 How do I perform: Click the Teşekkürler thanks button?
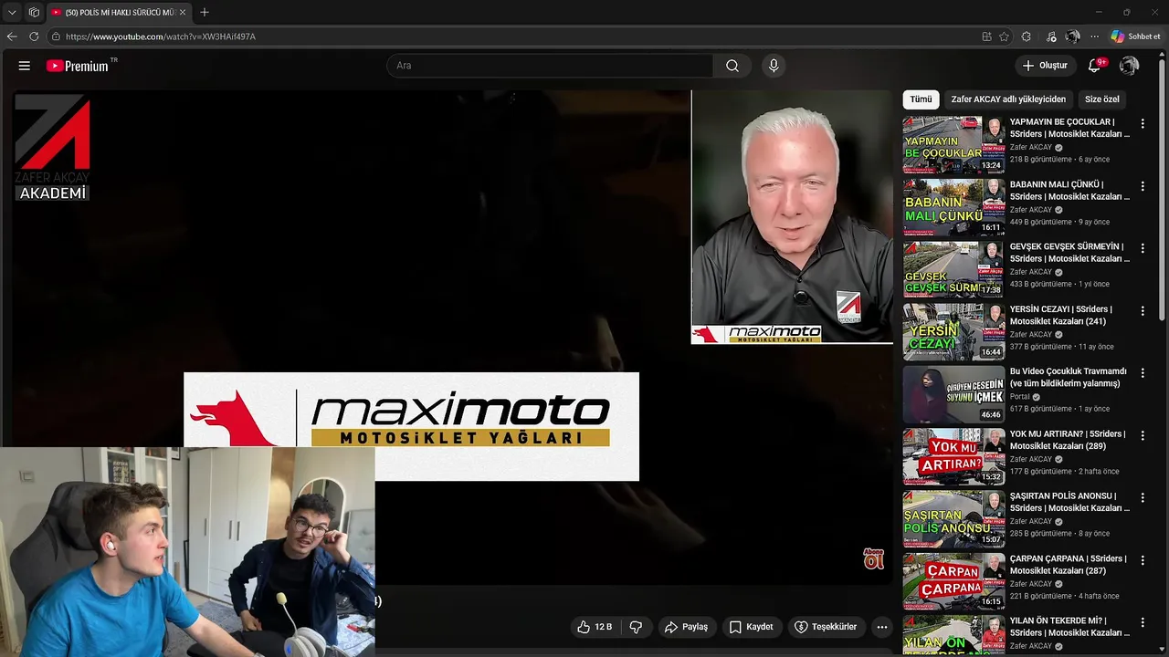826,627
